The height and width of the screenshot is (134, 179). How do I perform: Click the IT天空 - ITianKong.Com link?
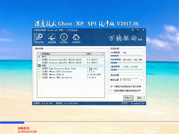(x=133, y=103)
